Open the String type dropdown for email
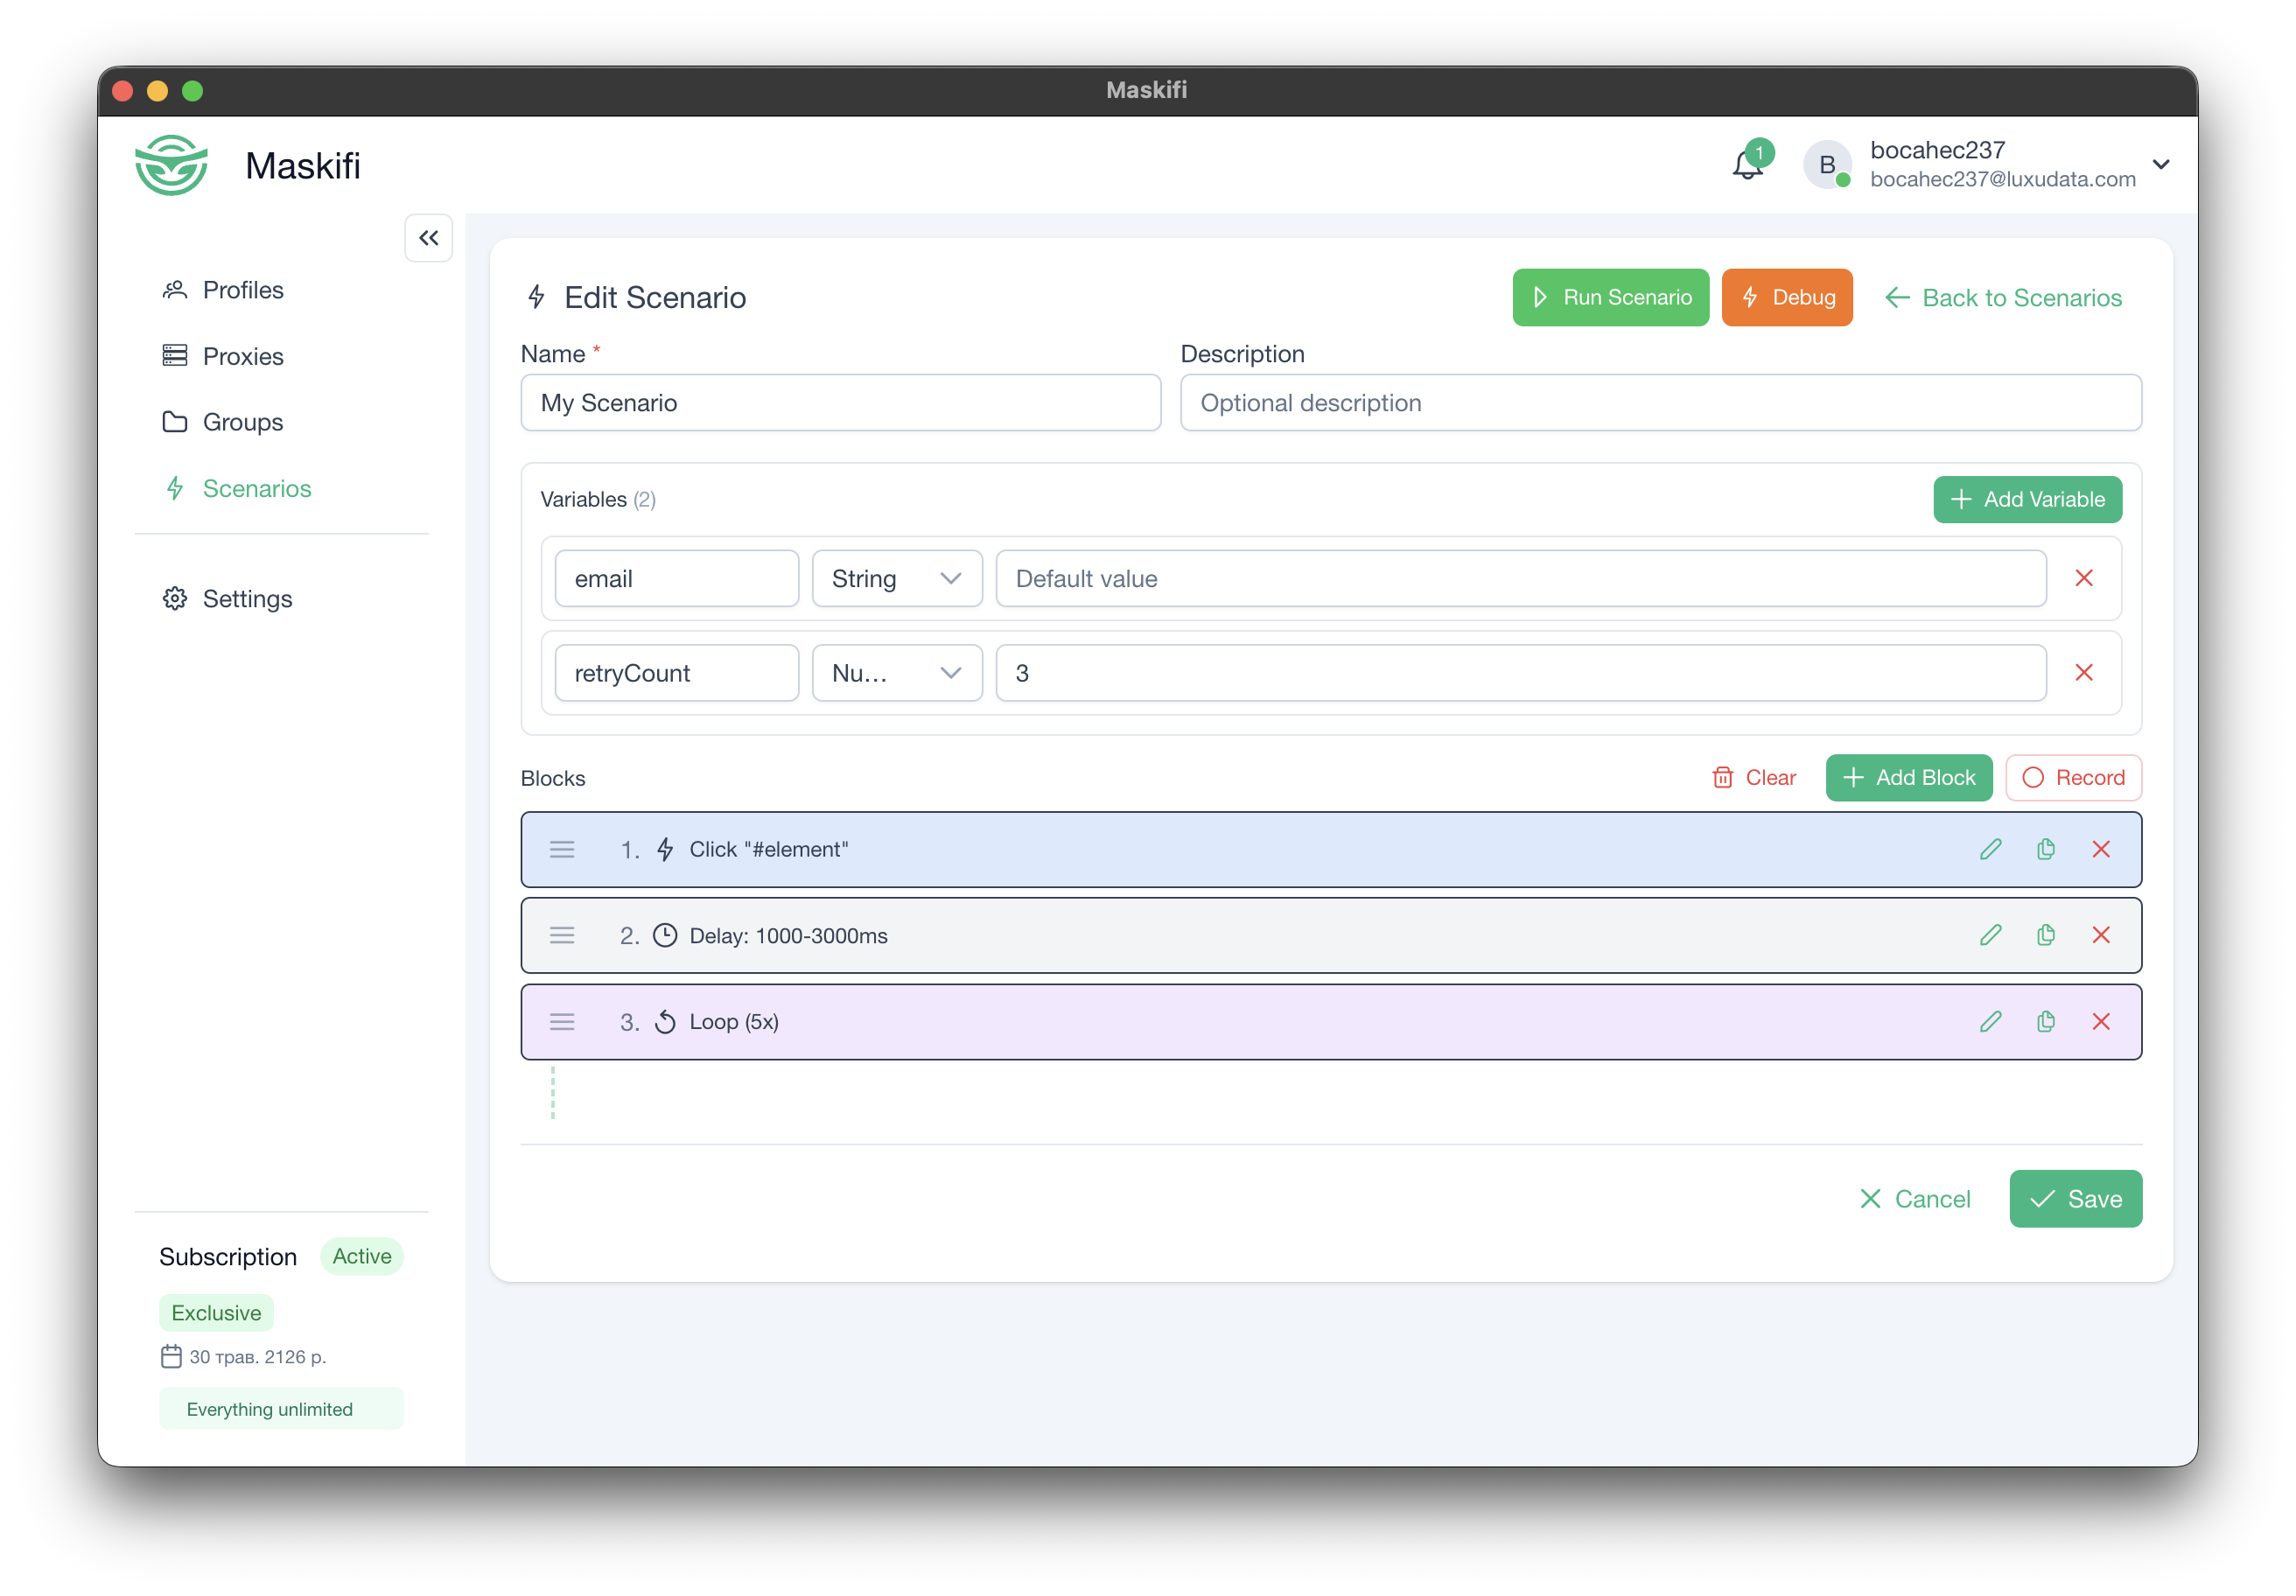 coord(897,578)
